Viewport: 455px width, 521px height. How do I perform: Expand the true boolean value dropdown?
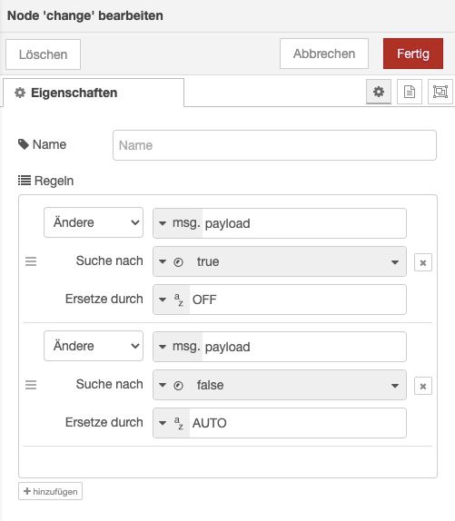point(395,261)
